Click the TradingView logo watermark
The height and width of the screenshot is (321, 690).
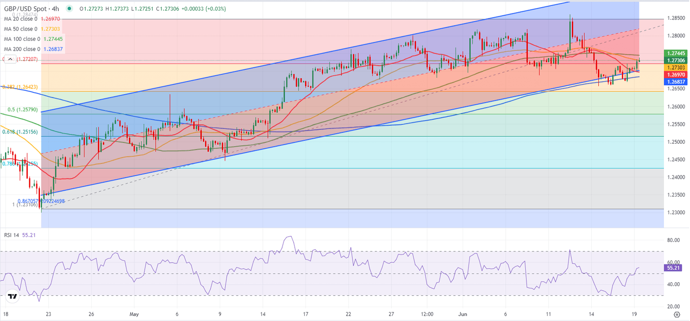pyautogui.click(x=13, y=295)
